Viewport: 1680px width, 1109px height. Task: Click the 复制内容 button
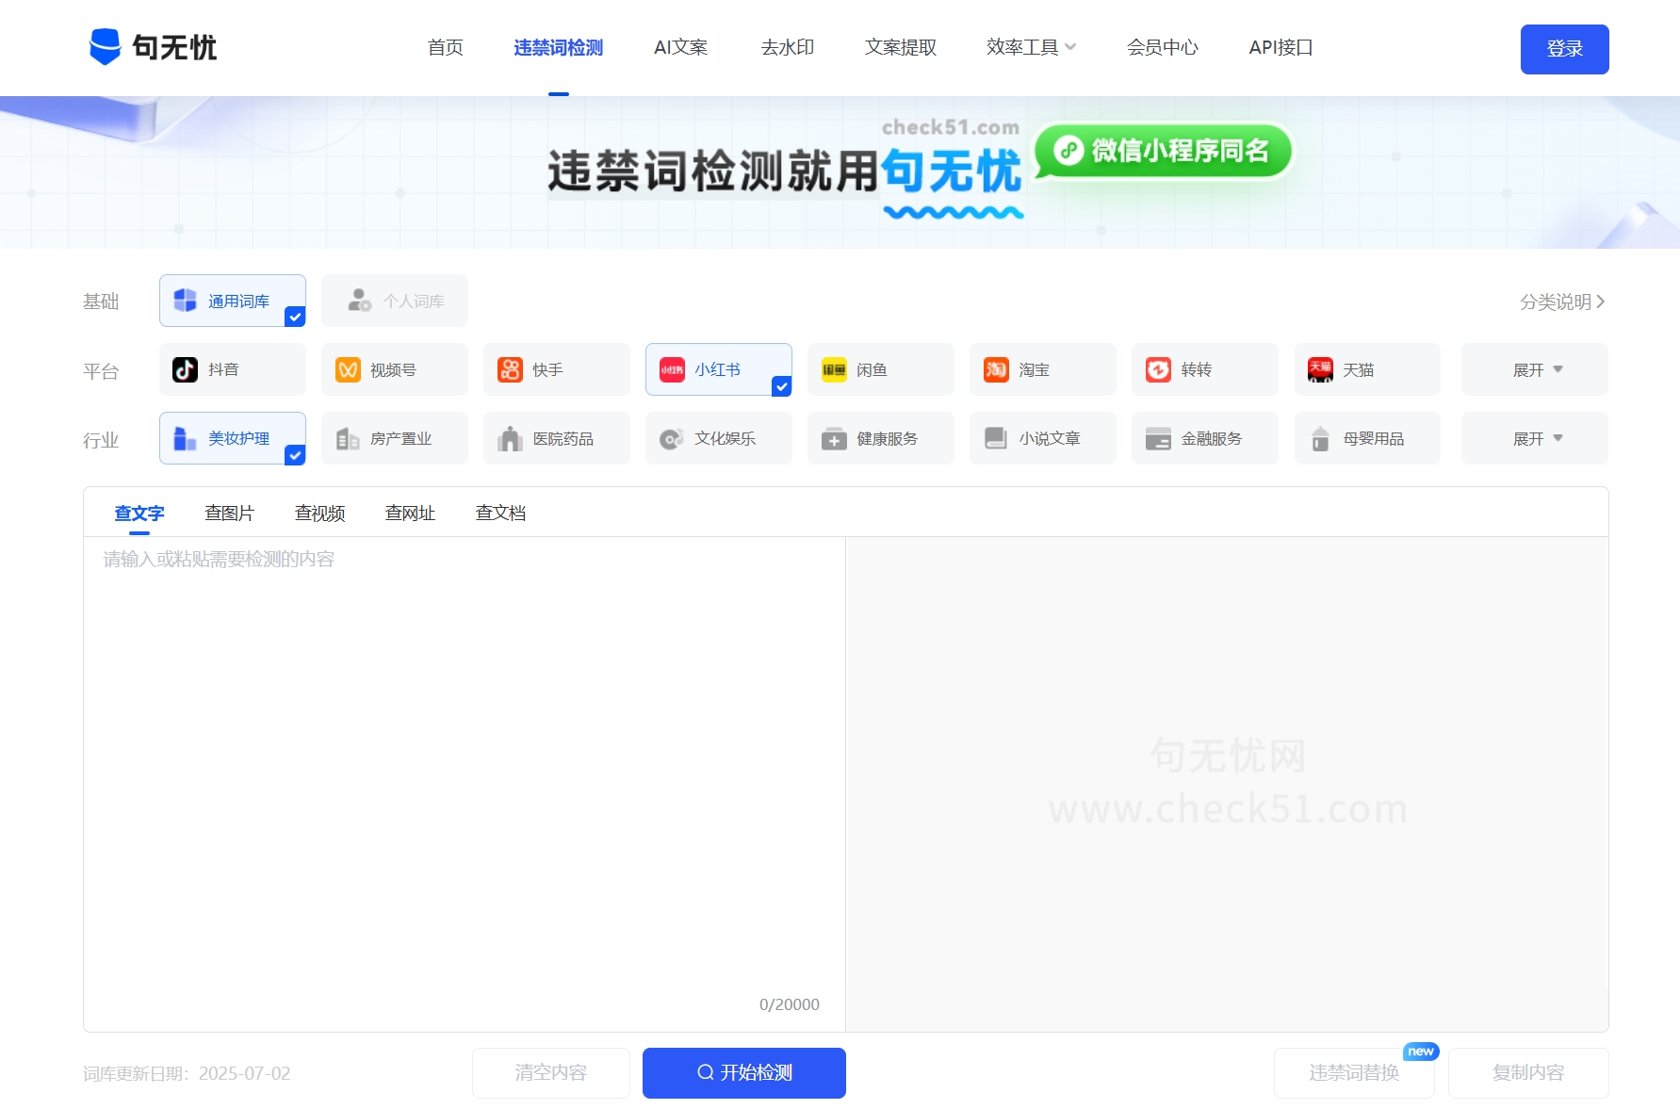coord(1528,1072)
